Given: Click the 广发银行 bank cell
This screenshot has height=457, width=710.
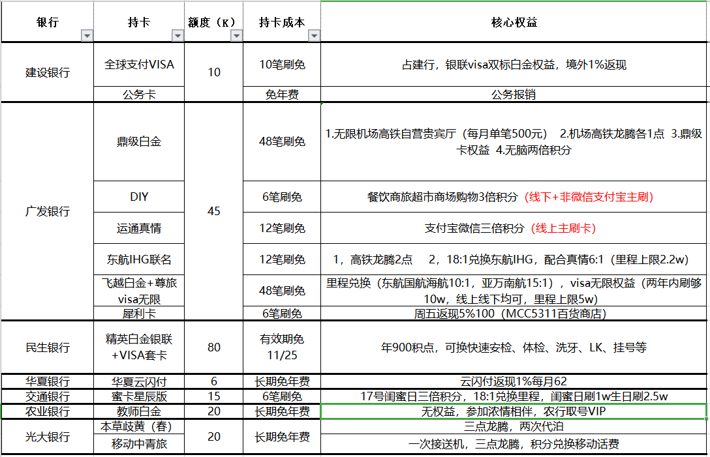Looking at the screenshot, I should click(x=48, y=211).
